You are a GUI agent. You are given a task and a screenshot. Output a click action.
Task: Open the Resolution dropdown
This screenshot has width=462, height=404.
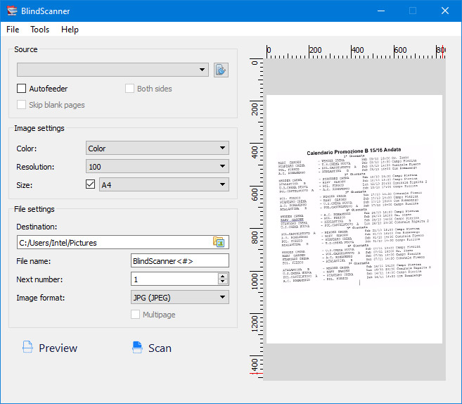click(x=157, y=166)
